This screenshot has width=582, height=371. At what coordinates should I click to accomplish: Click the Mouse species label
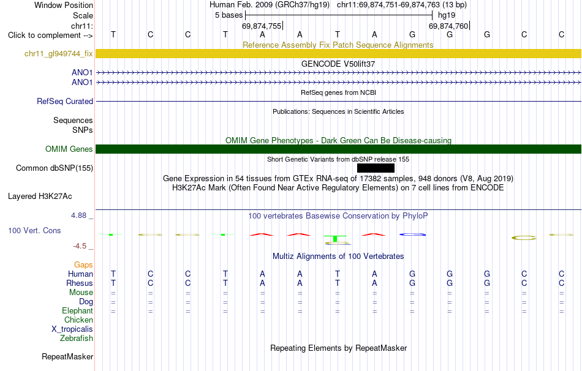(x=81, y=293)
